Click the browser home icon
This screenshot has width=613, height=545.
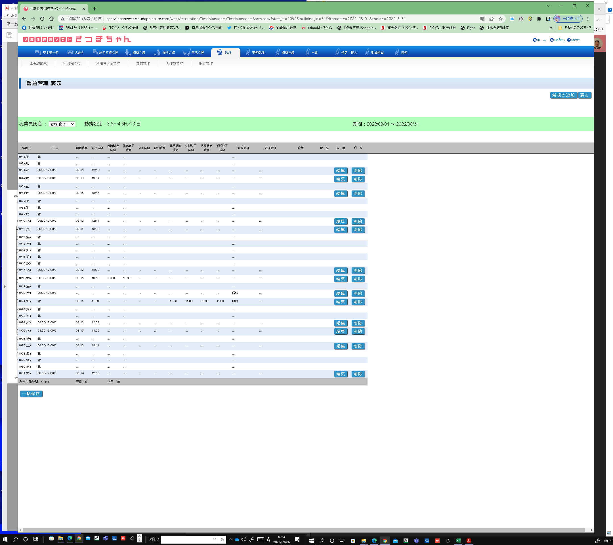[51, 19]
